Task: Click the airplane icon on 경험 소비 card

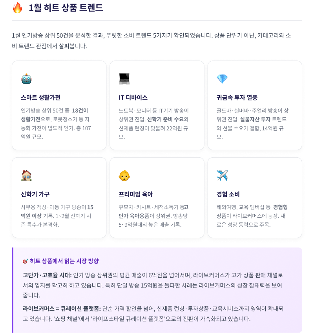Action: pos(222,175)
